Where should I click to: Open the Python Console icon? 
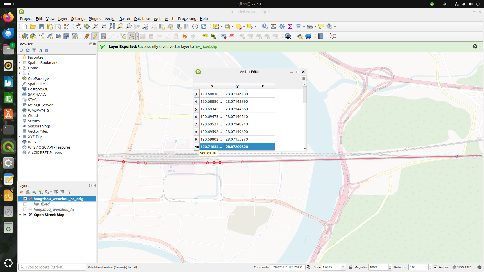pyautogui.click(x=300, y=37)
